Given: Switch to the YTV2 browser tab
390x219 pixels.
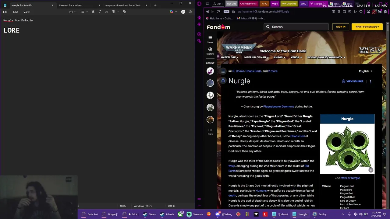Looking at the screenshot, I should (x=264, y=4).
